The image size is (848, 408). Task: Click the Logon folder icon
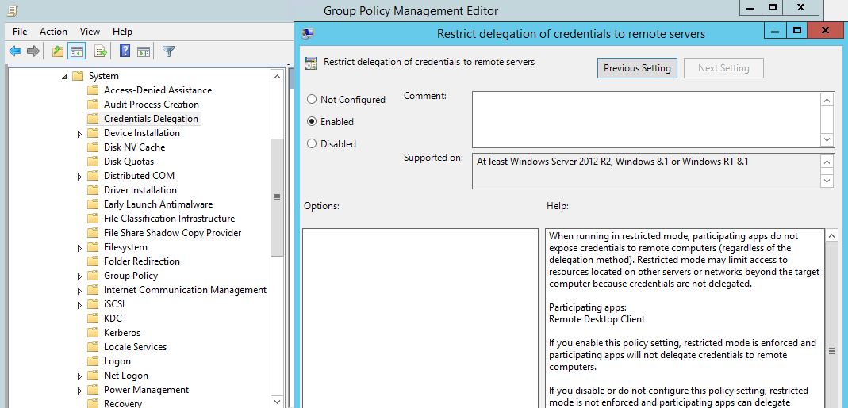[93, 361]
